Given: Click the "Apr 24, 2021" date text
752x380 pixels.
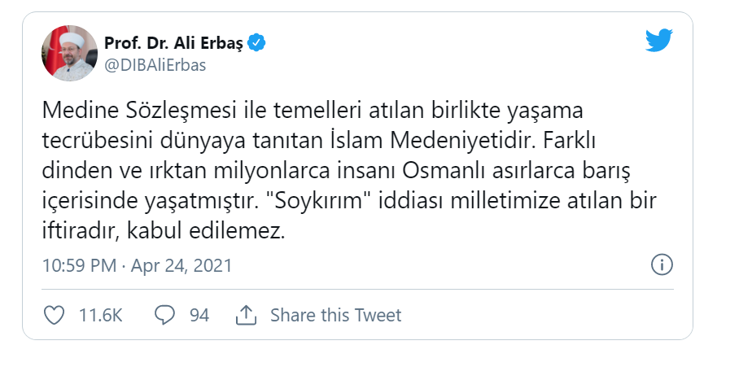Looking at the screenshot, I should pos(181,265).
